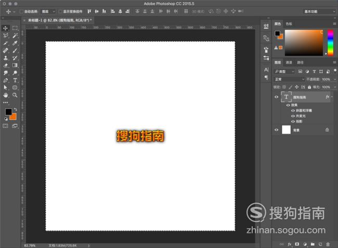Enable the Auto-Select checkbox

21,11
